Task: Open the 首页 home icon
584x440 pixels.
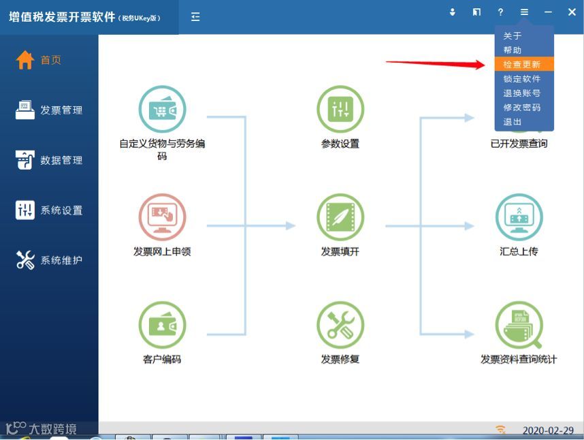Action: click(x=25, y=60)
